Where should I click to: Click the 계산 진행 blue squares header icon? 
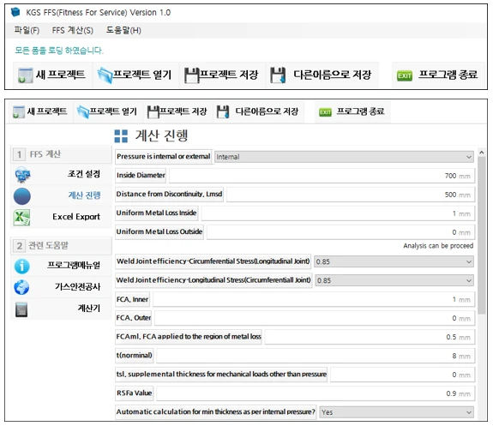[121, 136]
